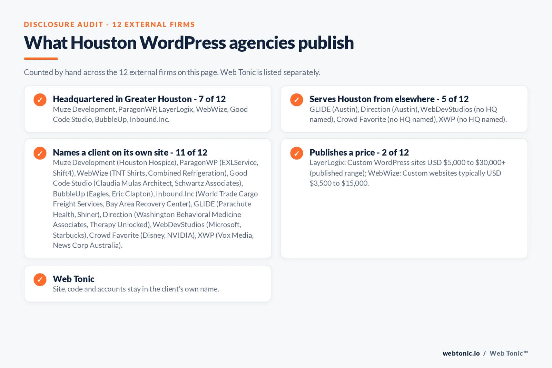Viewport: 552px width, 368px height.
Task: Select the heading 'Headquartered in Greater Houston - 7 of 12'
Action: pyautogui.click(x=139, y=99)
